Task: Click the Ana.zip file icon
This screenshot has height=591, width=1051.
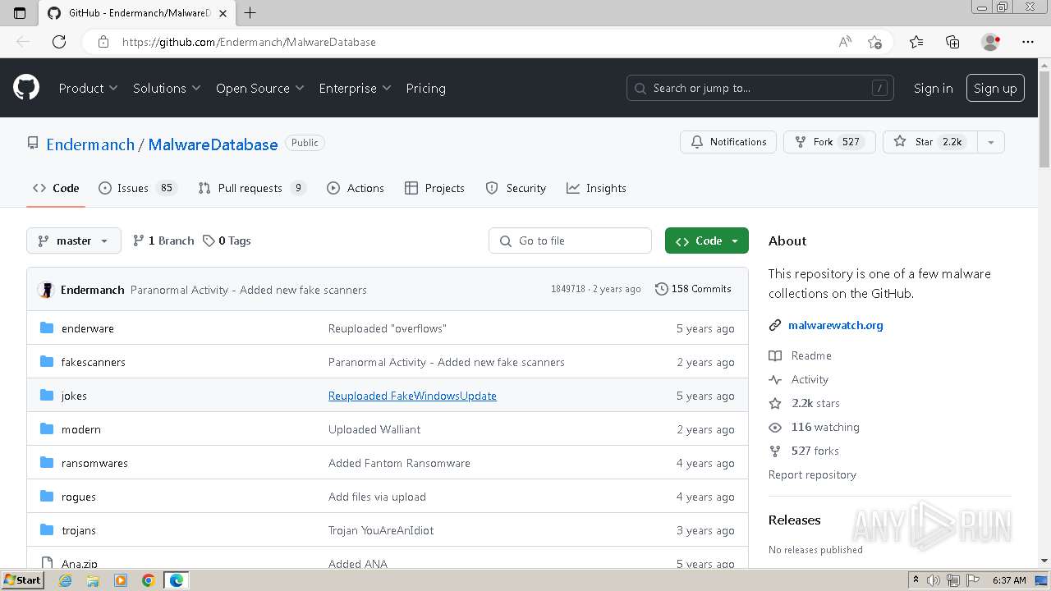Action: click(x=47, y=563)
